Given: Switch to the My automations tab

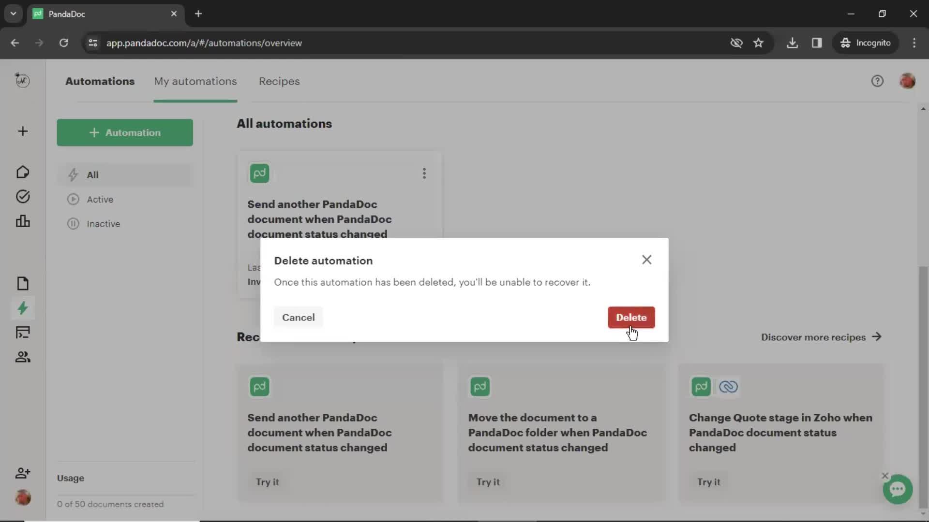Looking at the screenshot, I should click(195, 81).
